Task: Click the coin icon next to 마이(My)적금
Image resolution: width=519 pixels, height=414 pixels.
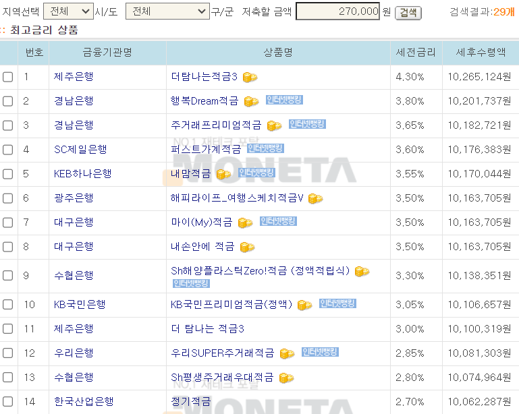Action: (x=245, y=223)
